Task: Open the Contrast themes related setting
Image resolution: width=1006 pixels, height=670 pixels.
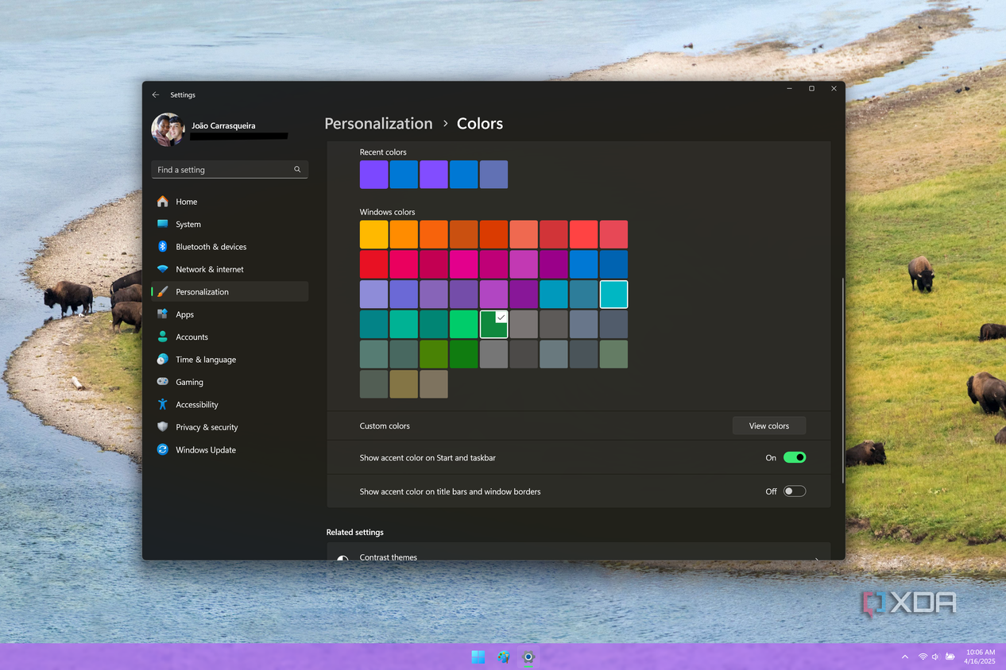Action: point(578,553)
